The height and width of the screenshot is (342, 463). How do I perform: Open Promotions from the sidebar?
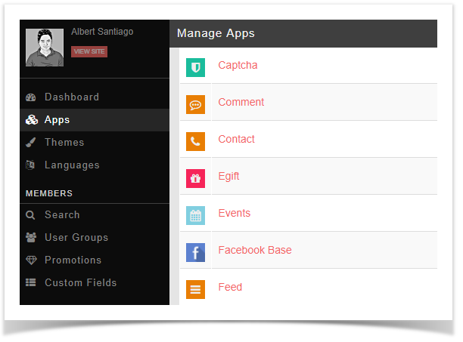click(73, 260)
